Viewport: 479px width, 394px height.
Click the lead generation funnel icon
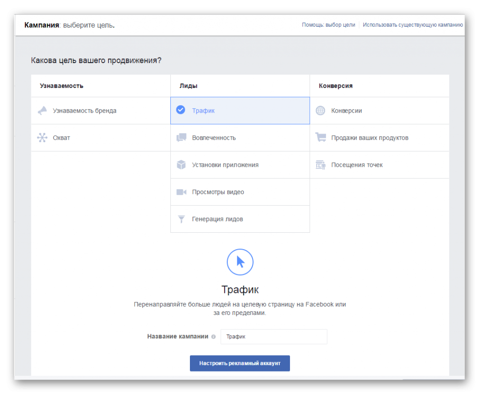pyautogui.click(x=181, y=219)
